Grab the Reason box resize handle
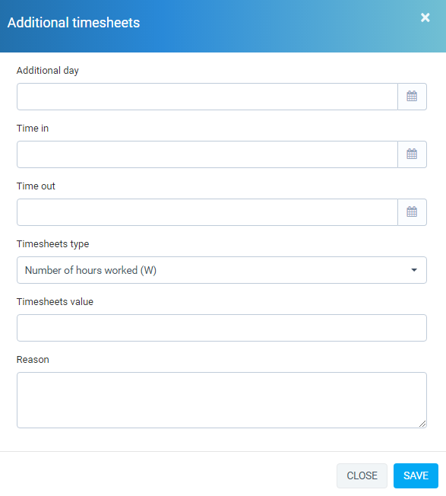This screenshot has width=446, height=496. [x=422, y=424]
